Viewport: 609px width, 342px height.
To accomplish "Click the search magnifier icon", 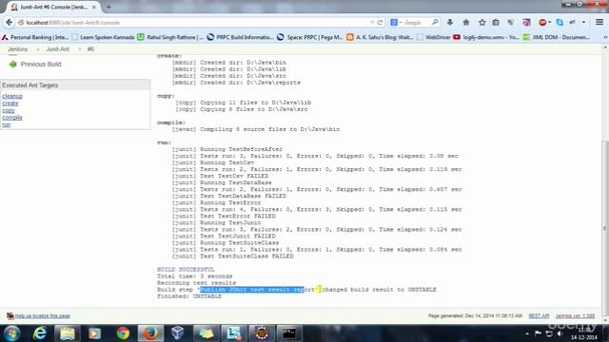I will [x=435, y=23].
